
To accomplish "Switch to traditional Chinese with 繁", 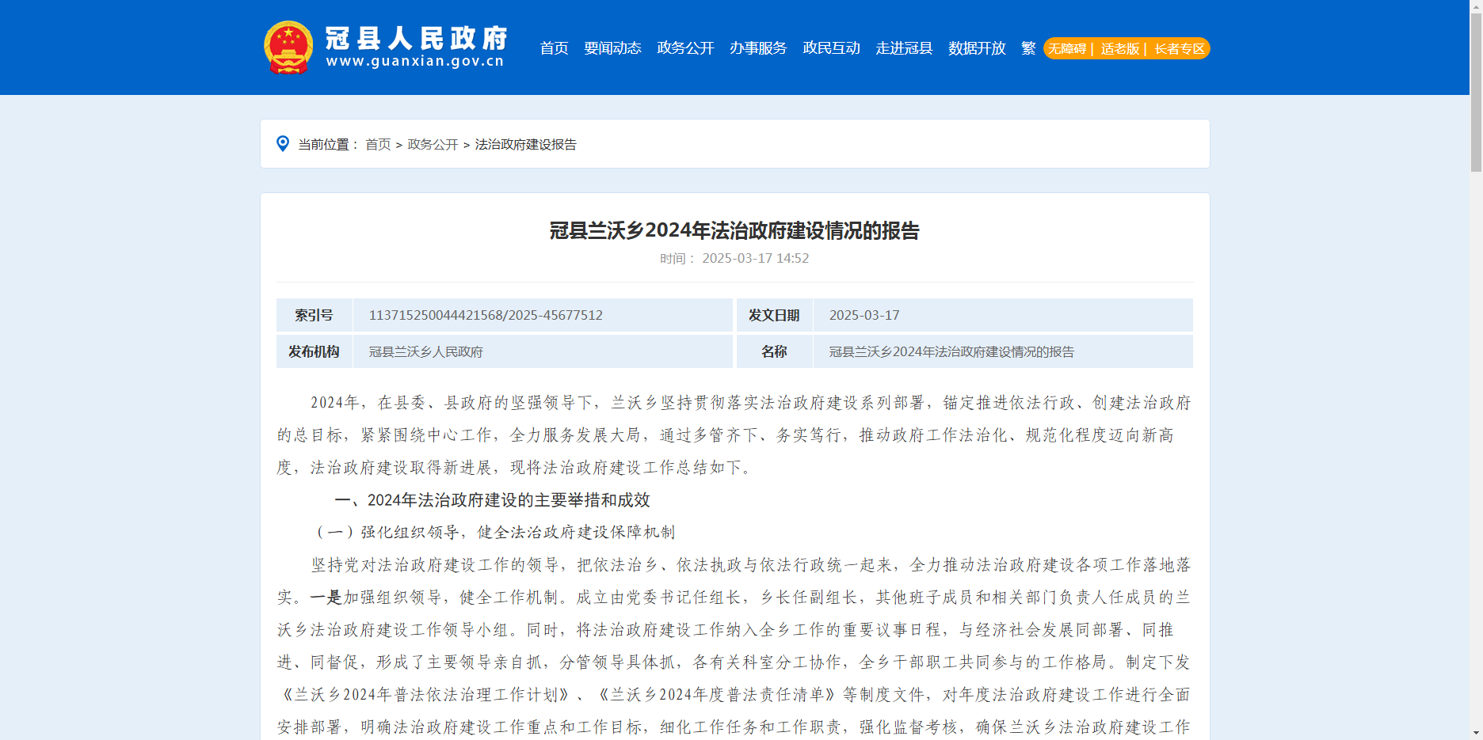I will [1028, 48].
